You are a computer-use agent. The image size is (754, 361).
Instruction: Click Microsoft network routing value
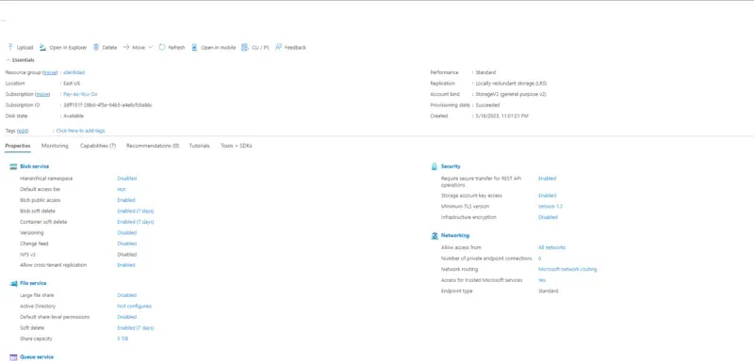coord(567,270)
